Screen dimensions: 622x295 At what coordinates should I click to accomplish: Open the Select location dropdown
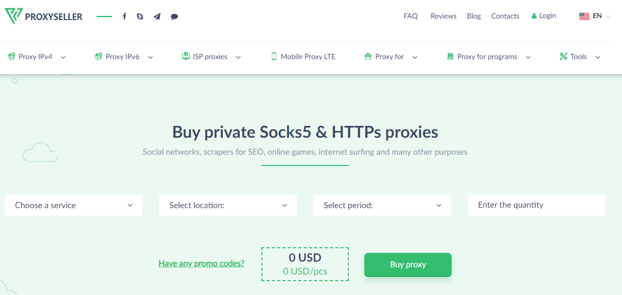[228, 205]
